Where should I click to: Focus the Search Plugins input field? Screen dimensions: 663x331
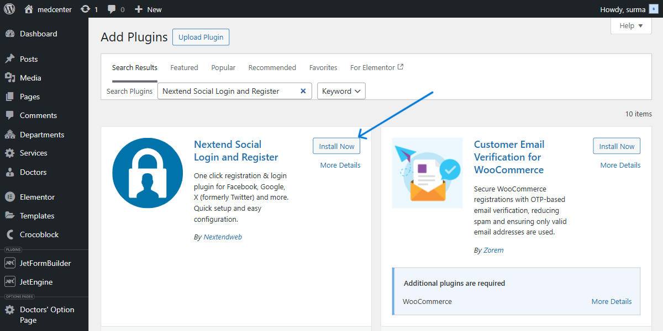(x=235, y=91)
